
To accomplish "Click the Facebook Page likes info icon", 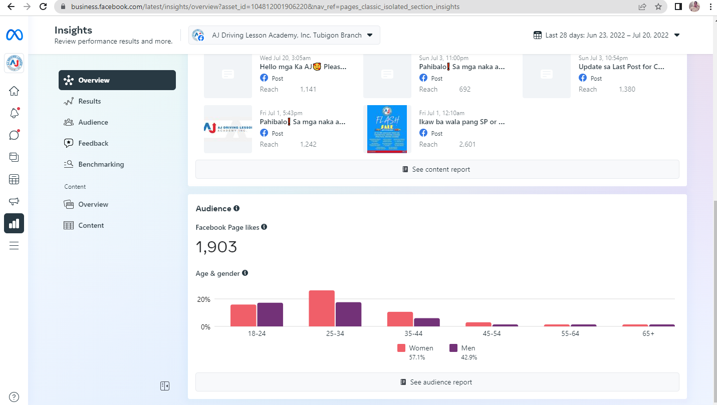I will coord(264,227).
